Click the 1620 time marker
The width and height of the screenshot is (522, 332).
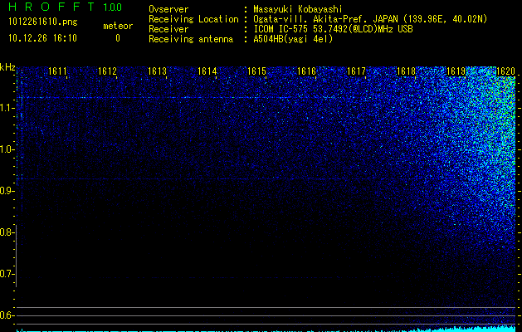tap(505, 71)
